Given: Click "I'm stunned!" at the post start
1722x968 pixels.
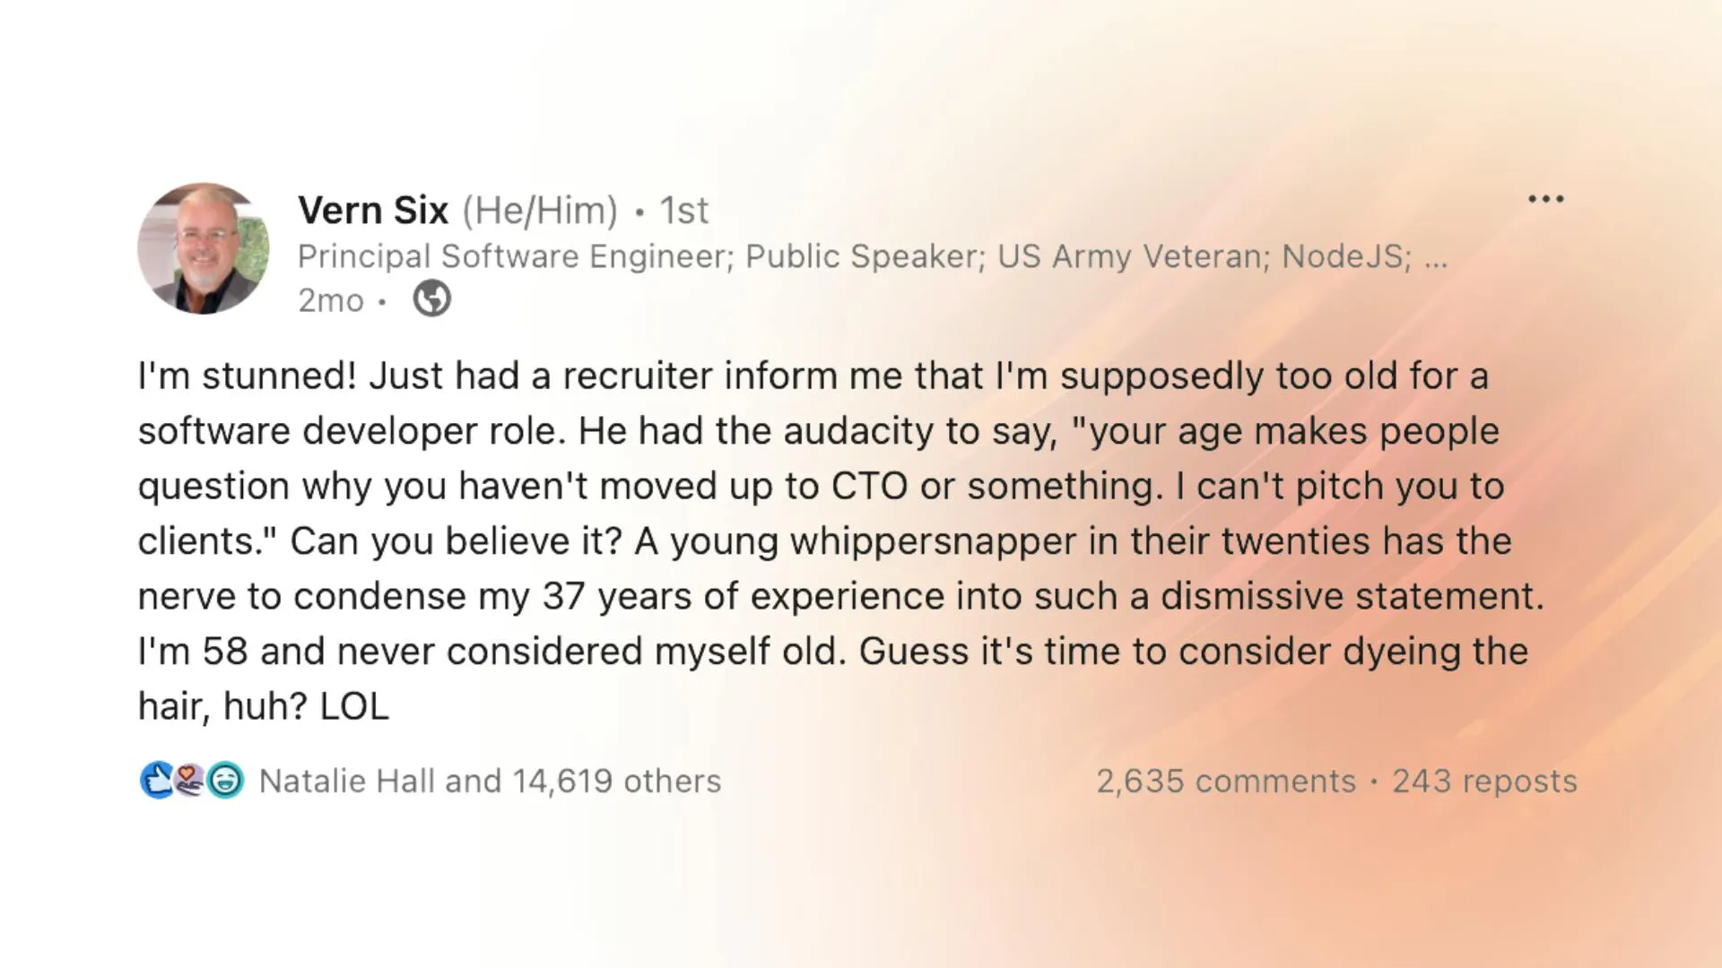Looking at the screenshot, I should coord(247,376).
